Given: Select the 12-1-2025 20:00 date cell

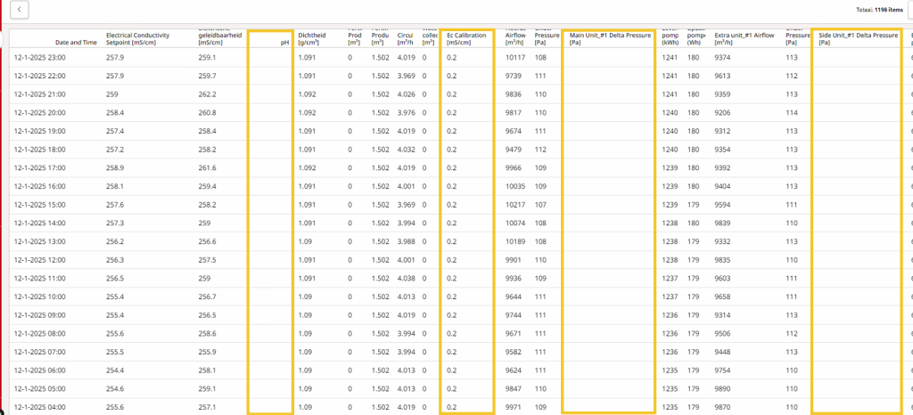Looking at the screenshot, I should pos(39,113).
